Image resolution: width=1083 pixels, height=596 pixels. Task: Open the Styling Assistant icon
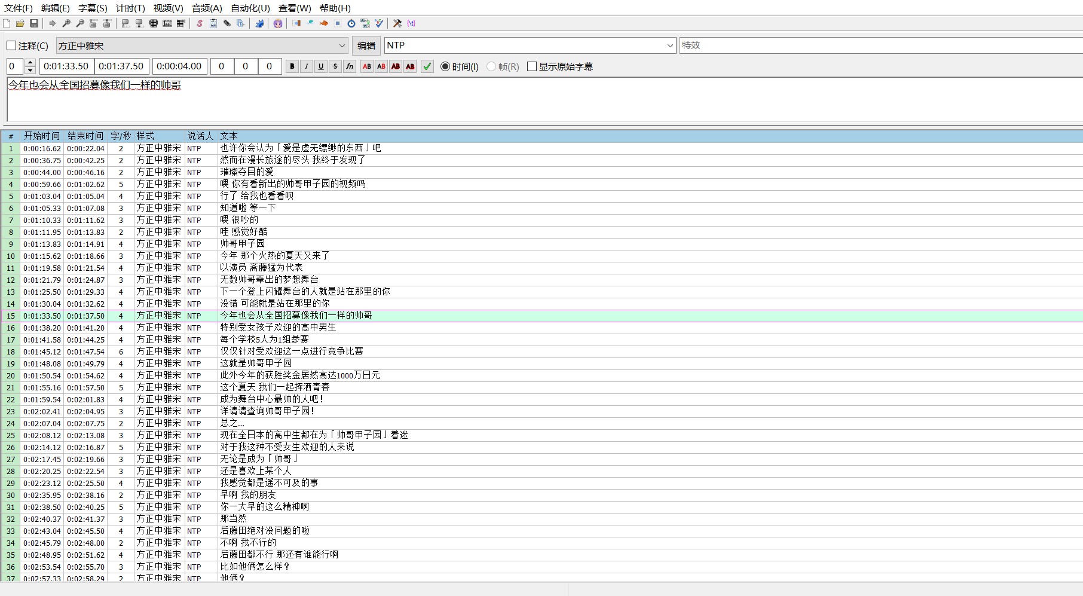(310, 23)
